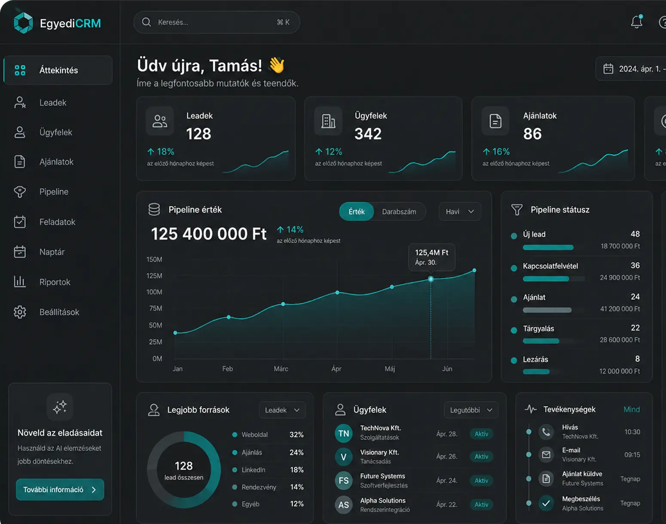The height and width of the screenshot is (524, 666).
Task: Click Mind link in Tevékenységek
Action: (632, 409)
